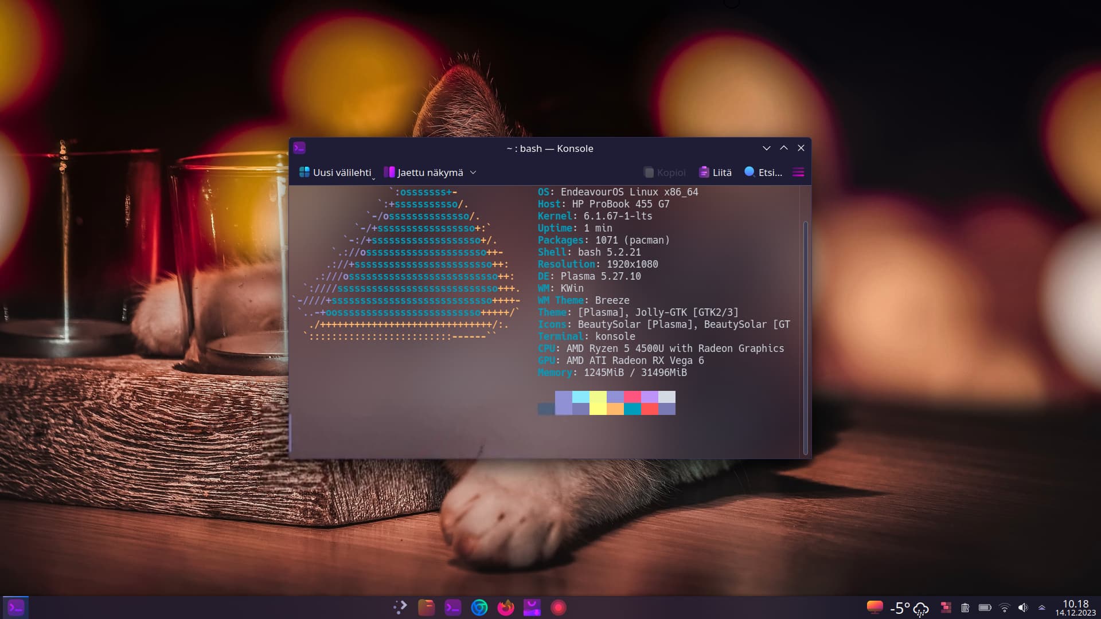Open the battery status tray icon
1101x619 pixels.
985,608
